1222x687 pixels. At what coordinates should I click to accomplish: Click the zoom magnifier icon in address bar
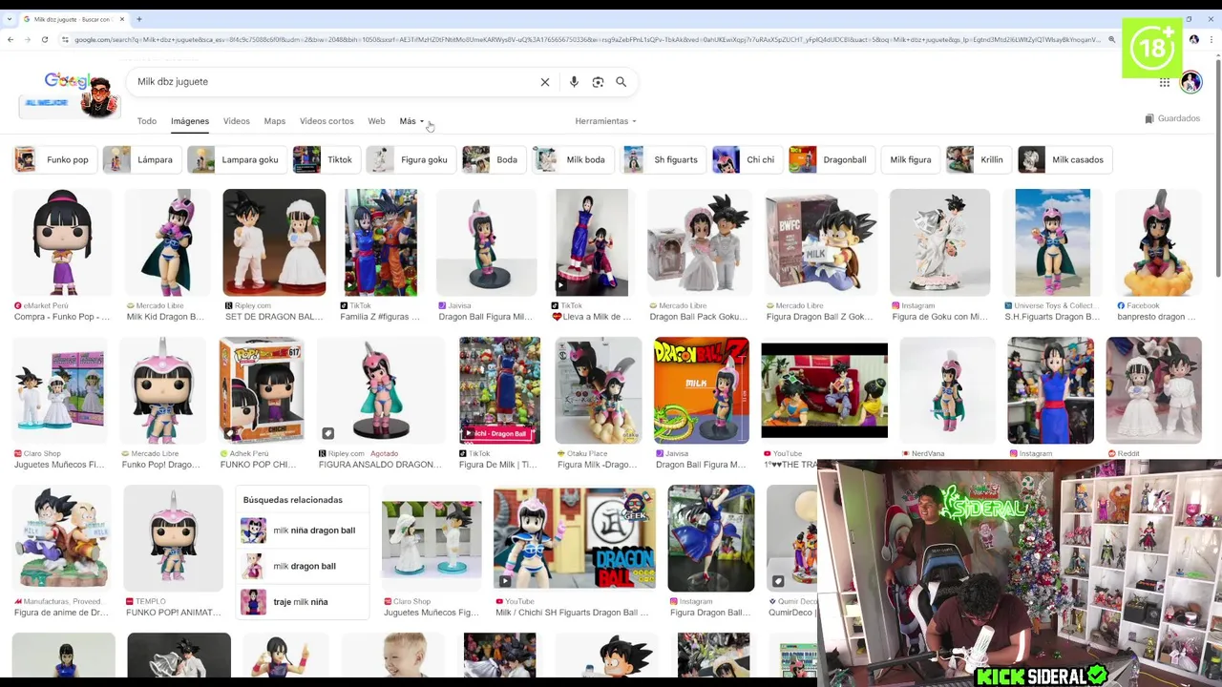click(x=1112, y=40)
